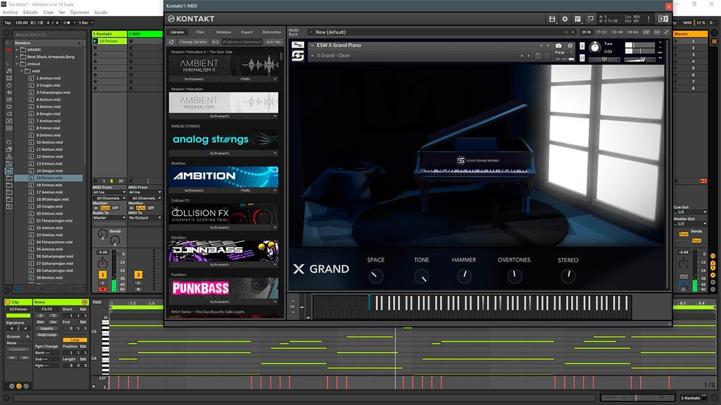Click the Echo Sound Works instrument logo

point(297,56)
